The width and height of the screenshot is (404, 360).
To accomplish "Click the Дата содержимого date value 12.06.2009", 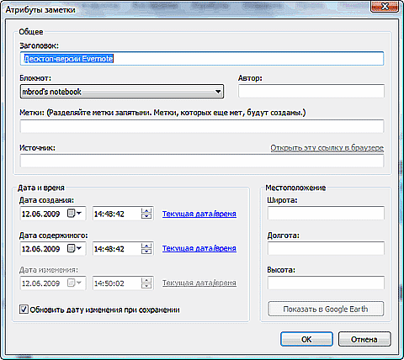I will (x=41, y=249).
